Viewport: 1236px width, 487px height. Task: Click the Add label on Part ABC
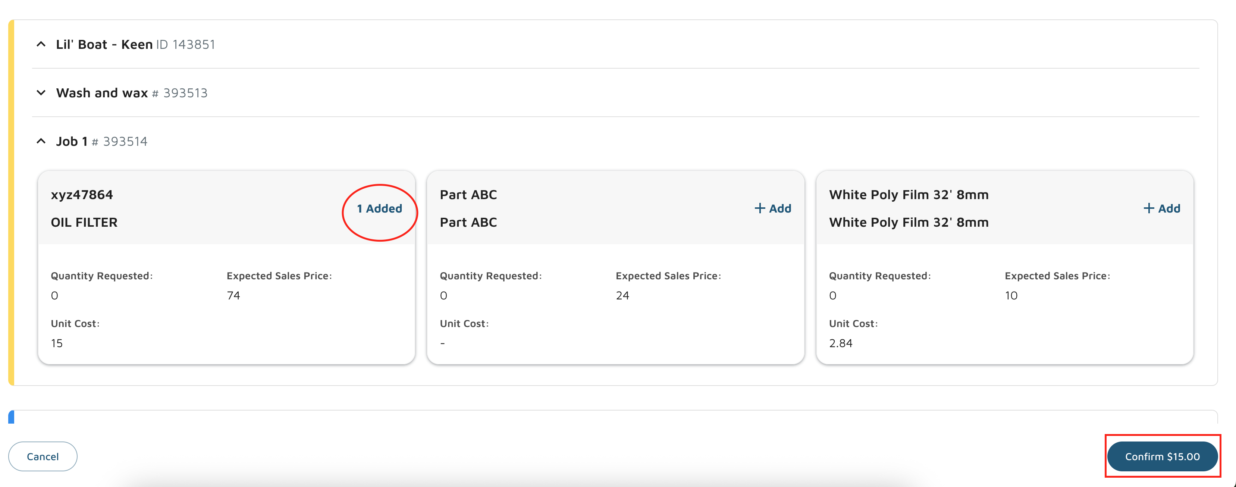[x=780, y=208]
